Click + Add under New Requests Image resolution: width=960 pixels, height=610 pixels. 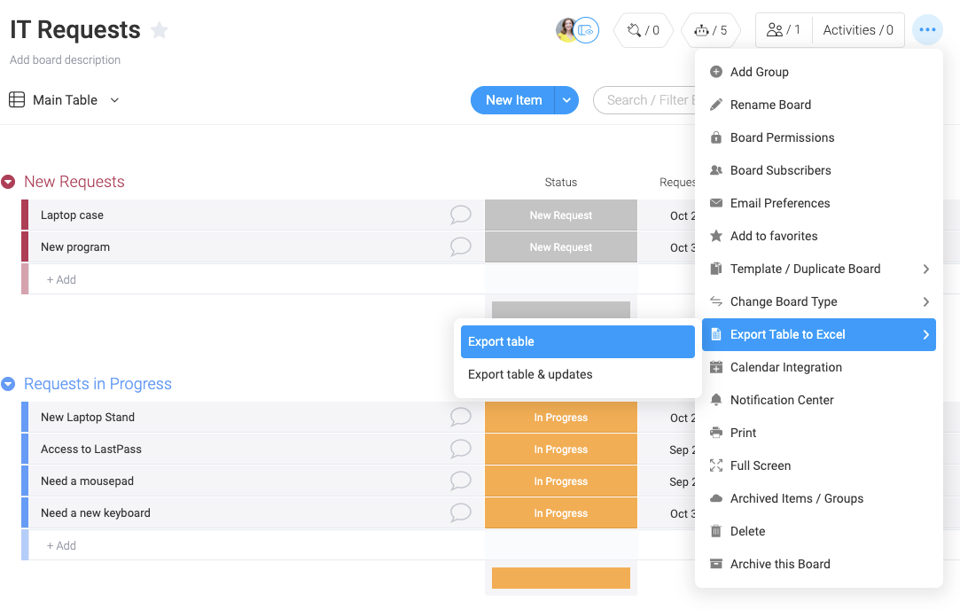pos(61,279)
